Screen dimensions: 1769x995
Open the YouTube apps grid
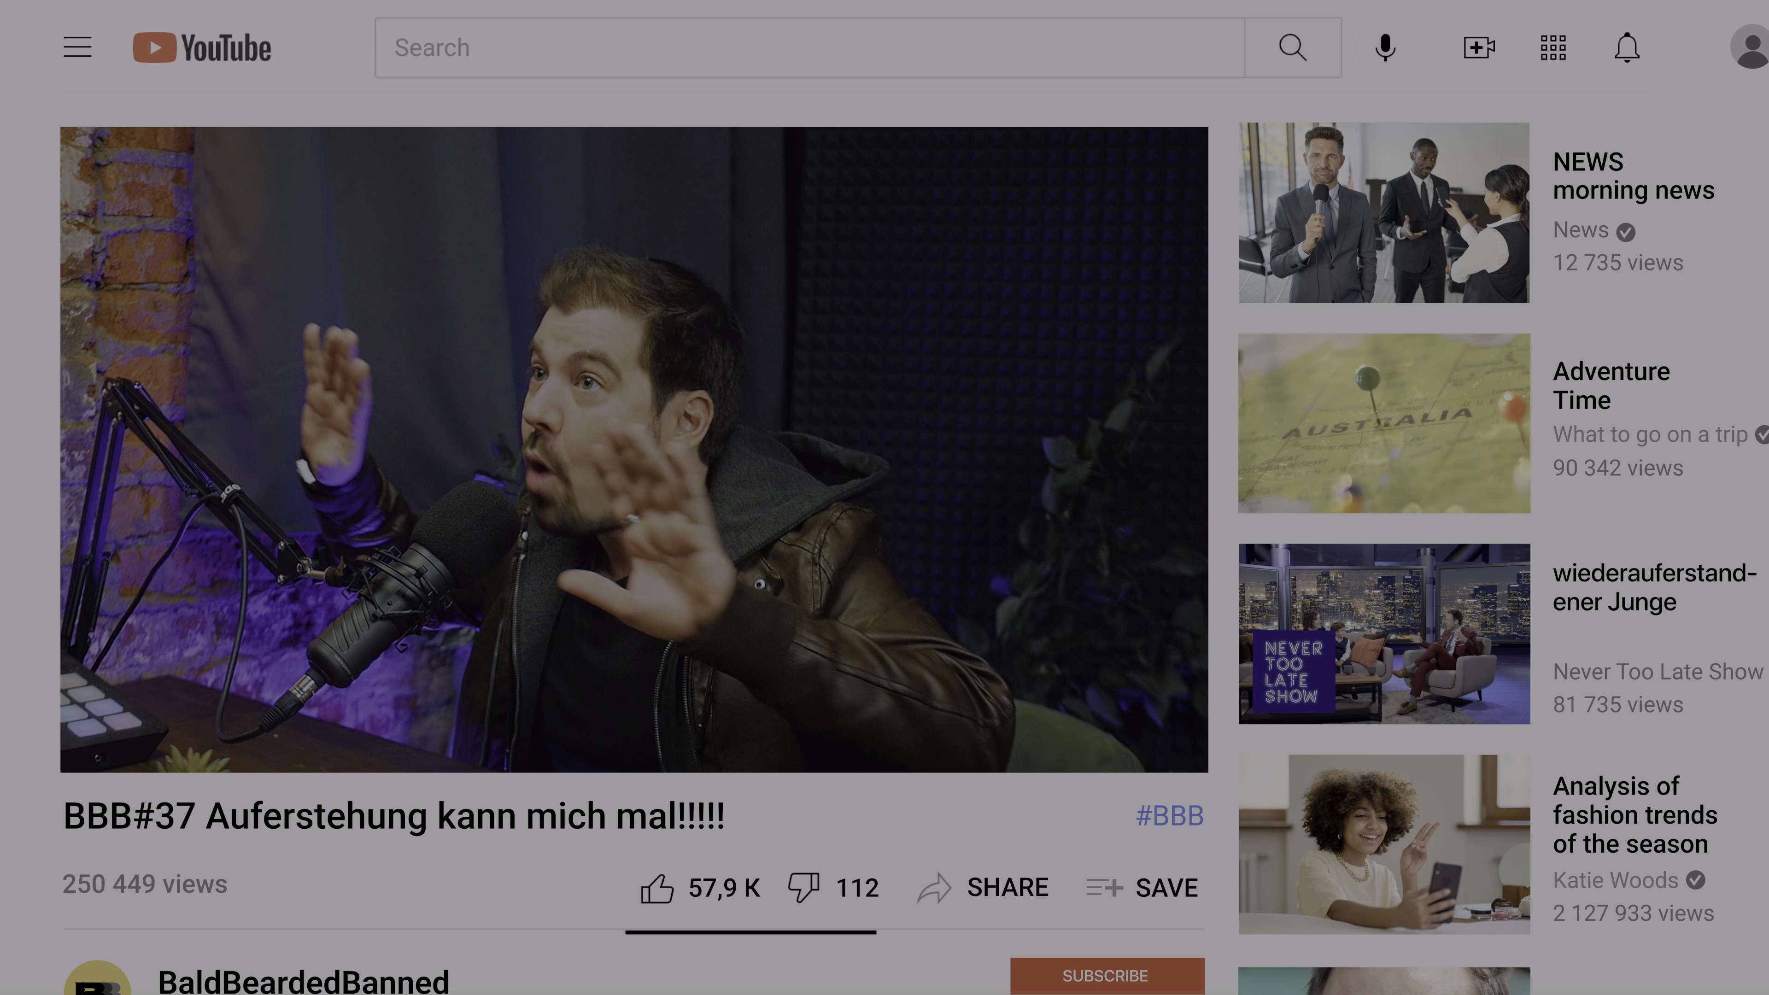[1552, 47]
